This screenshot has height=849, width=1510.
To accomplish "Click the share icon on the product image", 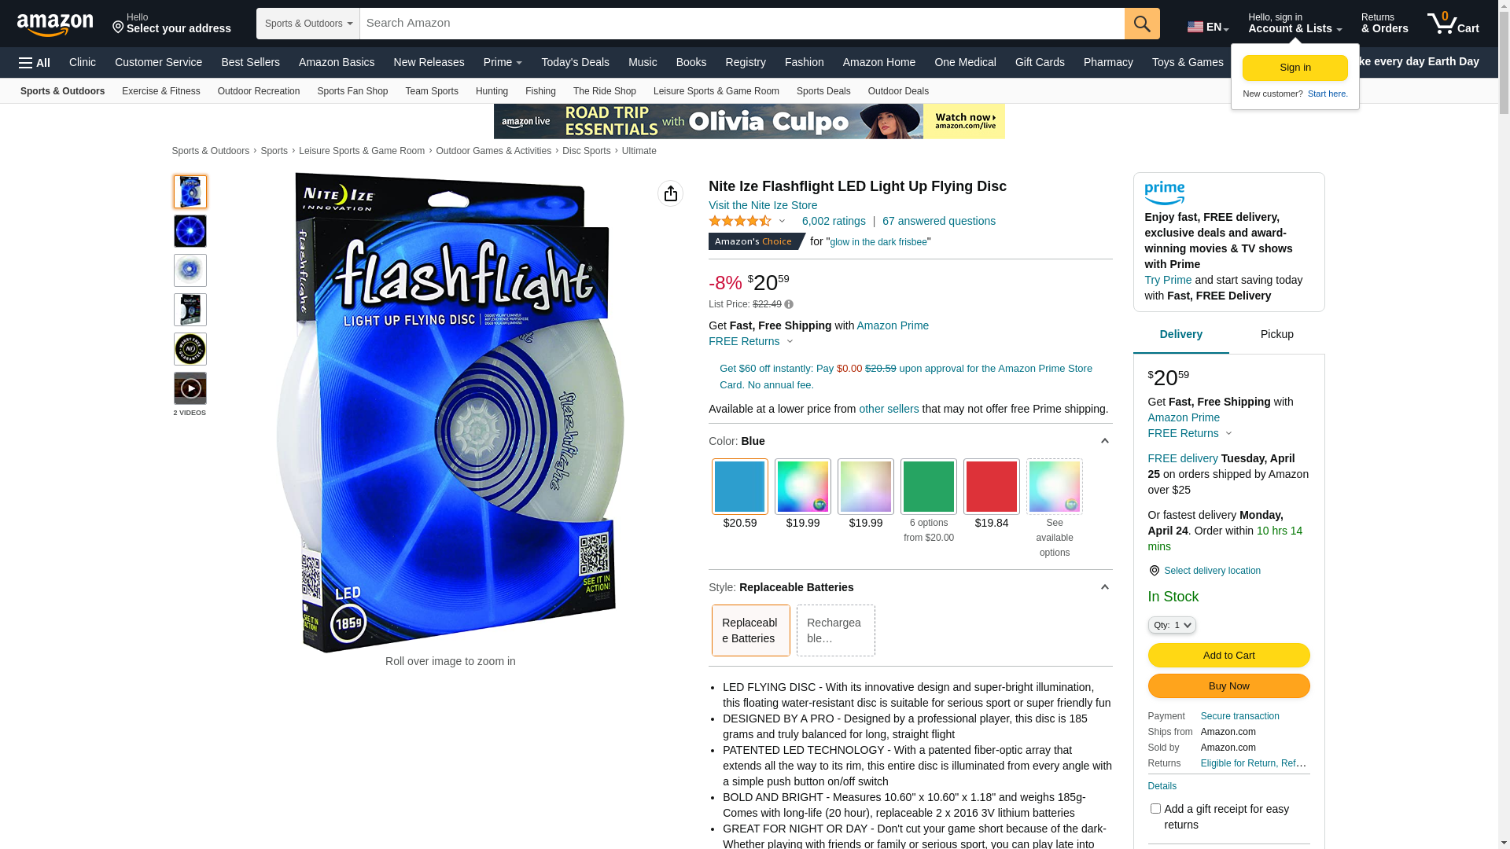I will tap(670, 193).
